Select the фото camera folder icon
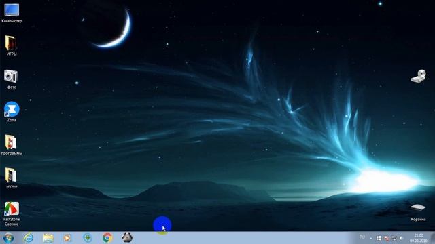This screenshot has width=435, height=244. click(x=12, y=79)
